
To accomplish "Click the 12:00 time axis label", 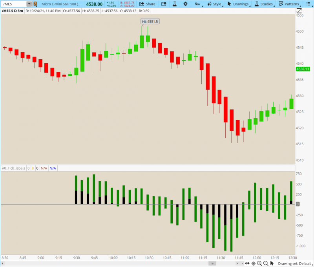I will coord(257,258).
